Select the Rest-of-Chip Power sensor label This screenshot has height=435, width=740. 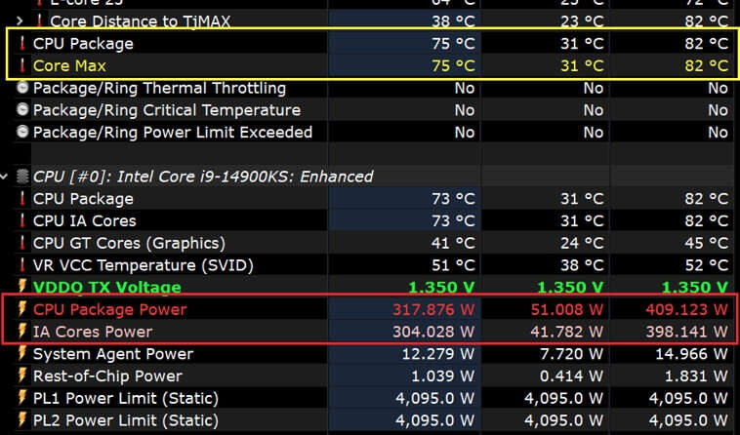pyautogui.click(x=107, y=376)
